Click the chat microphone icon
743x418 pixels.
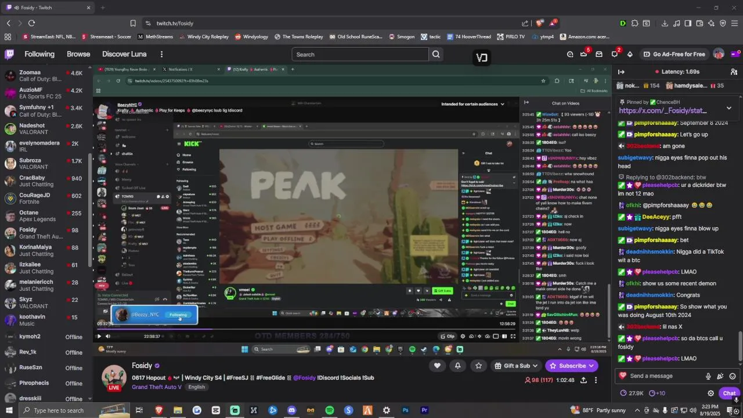point(708,376)
